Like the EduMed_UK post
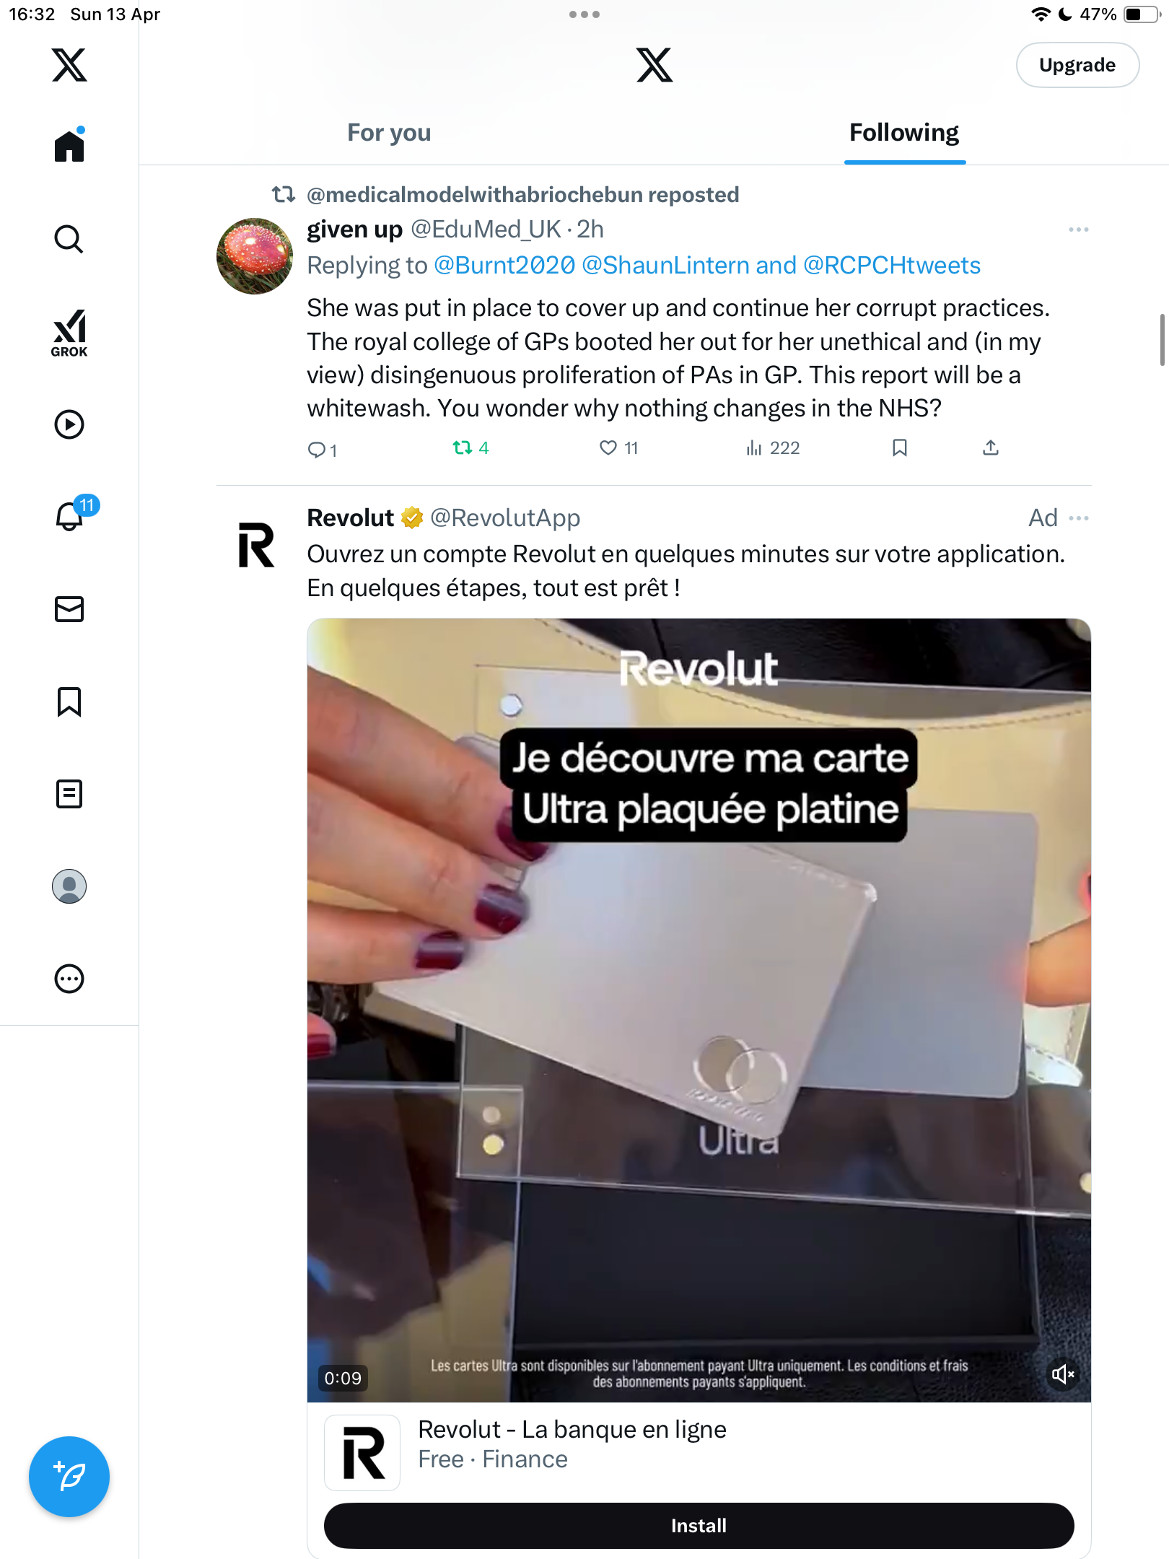 618,448
